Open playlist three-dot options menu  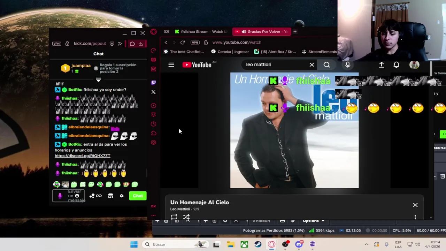[x=415, y=217]
